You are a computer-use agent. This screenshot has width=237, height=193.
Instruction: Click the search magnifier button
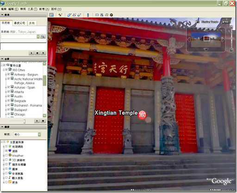pos(43,36)
